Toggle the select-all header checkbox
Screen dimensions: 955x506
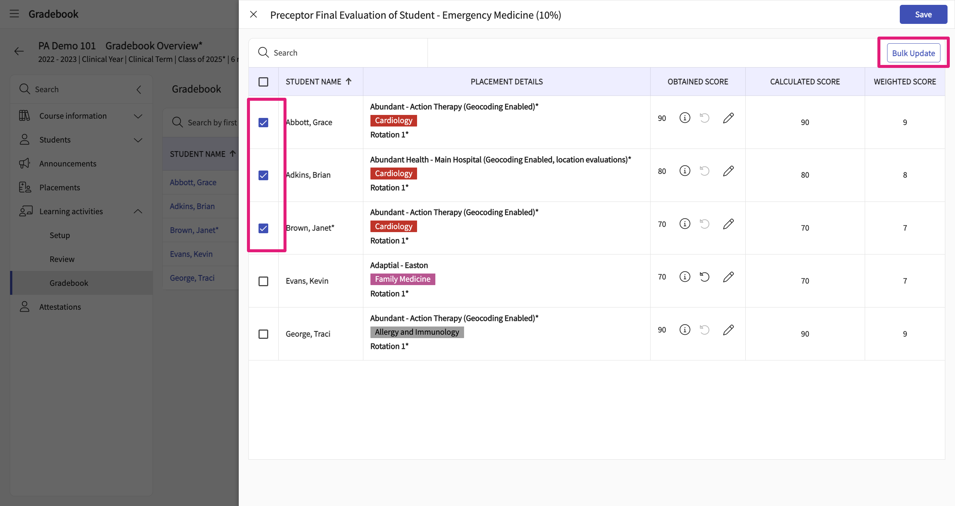tap(263, 82)
